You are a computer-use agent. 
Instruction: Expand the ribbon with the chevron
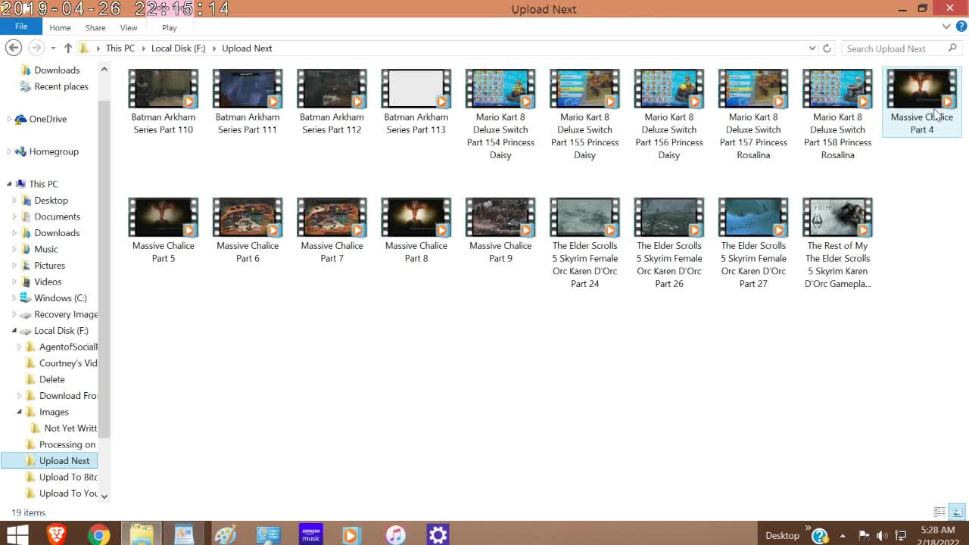pyautogui.click(x=946, y=26)
